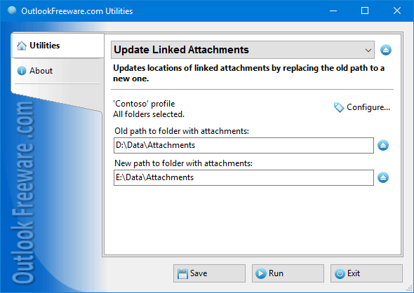Click the utility description text

point(248,73)
